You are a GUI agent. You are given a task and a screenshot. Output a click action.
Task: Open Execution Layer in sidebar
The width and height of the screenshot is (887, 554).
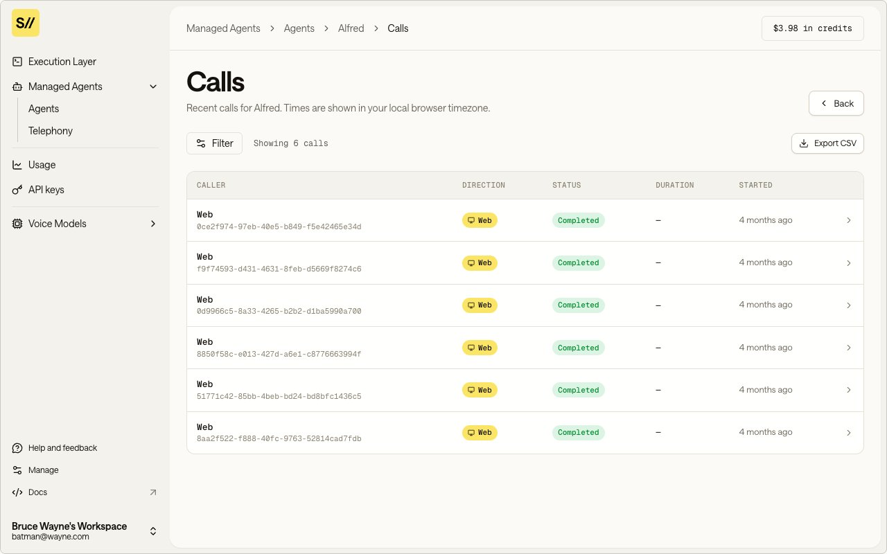coord(85,62)
